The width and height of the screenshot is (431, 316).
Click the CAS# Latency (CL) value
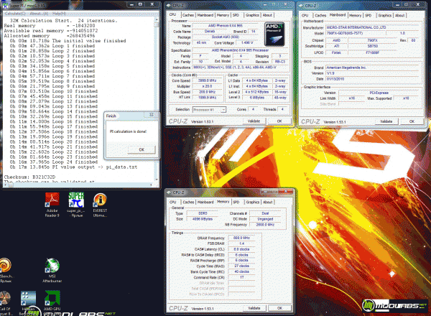[241, 249]
